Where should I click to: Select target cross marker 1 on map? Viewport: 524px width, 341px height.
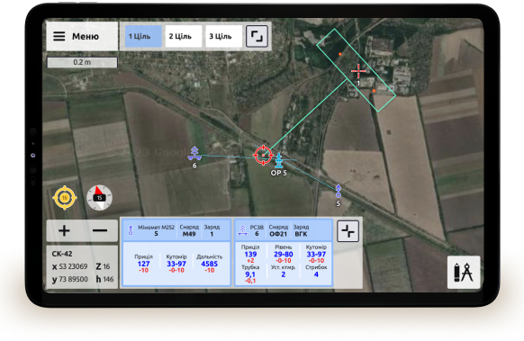358,71
